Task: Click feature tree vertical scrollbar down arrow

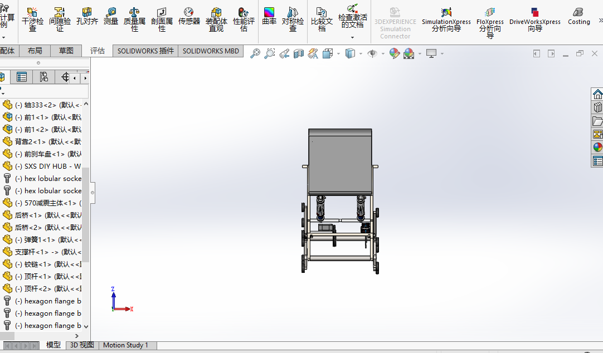Action: tap(86, 326)
